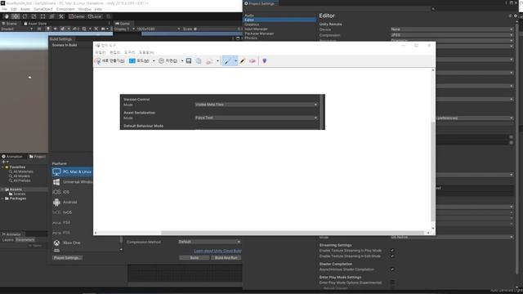Open the Assets menu in Unity
This screenshot has height=294, width=523.
[x=25, y=9]
